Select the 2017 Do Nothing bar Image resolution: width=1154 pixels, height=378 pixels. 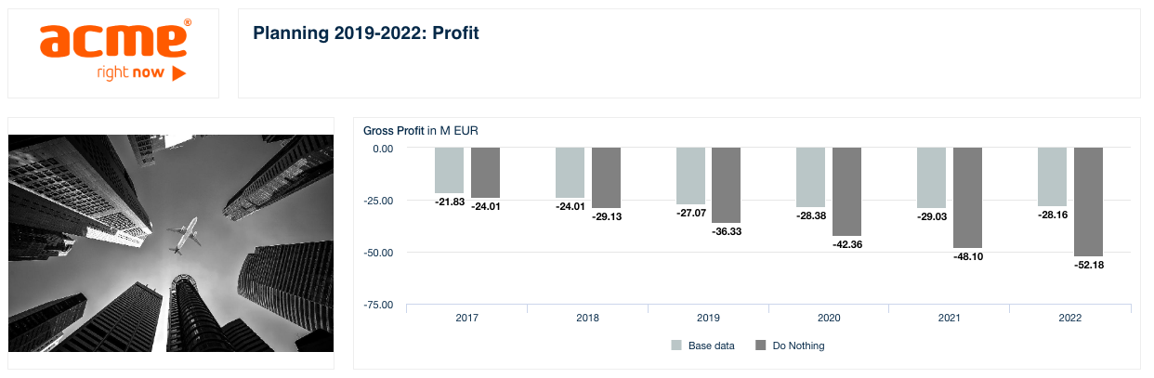click(485, 172)
